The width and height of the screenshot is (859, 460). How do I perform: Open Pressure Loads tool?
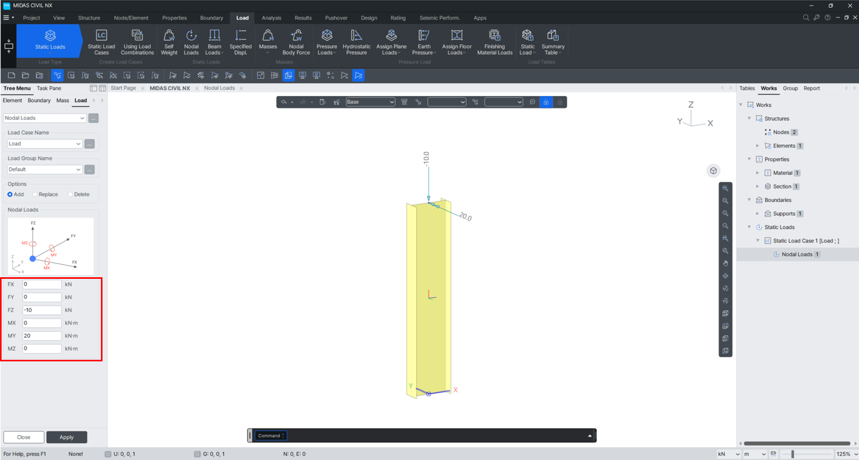pos(327,42)
